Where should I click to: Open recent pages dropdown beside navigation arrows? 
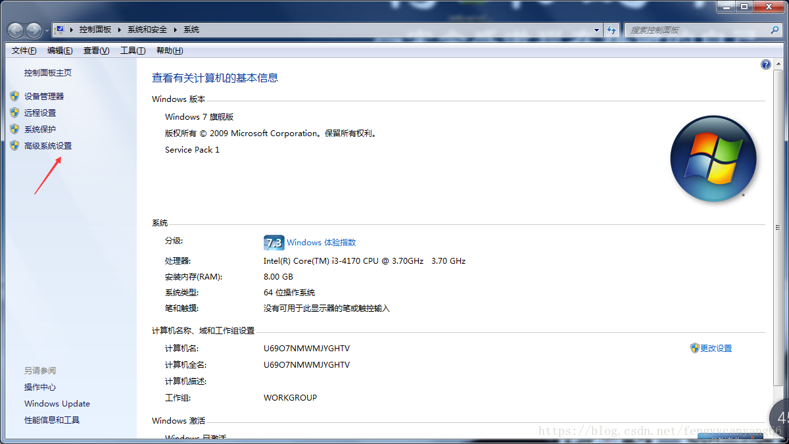(x=46, y=31)
